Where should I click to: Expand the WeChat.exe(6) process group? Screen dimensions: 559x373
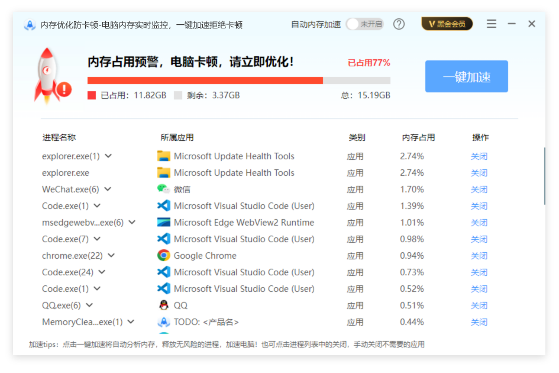pos(108,189)
